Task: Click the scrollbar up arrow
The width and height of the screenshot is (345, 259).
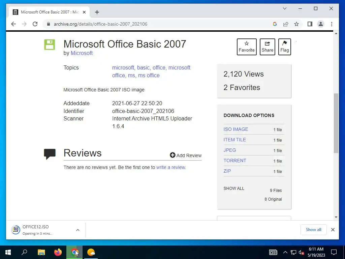Action: [336, 33]
